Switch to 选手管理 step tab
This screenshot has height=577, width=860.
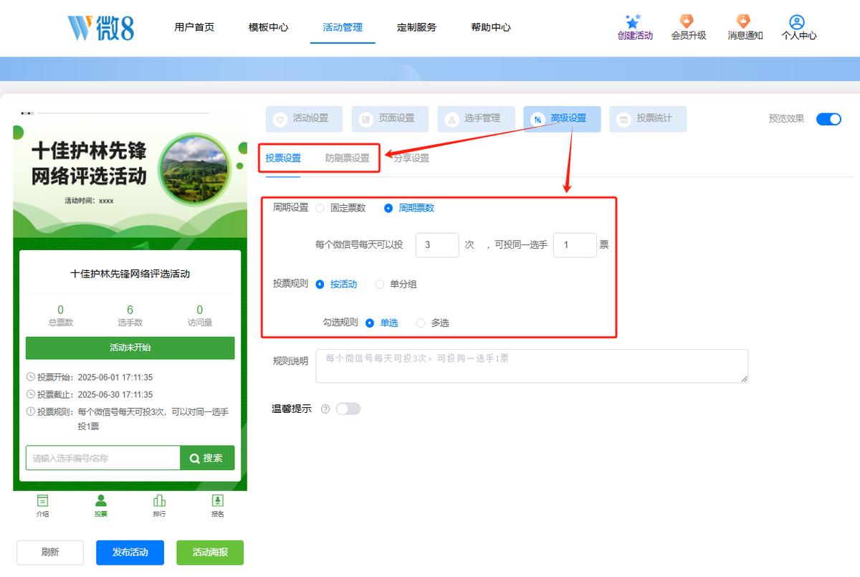(x=476, y=119)
